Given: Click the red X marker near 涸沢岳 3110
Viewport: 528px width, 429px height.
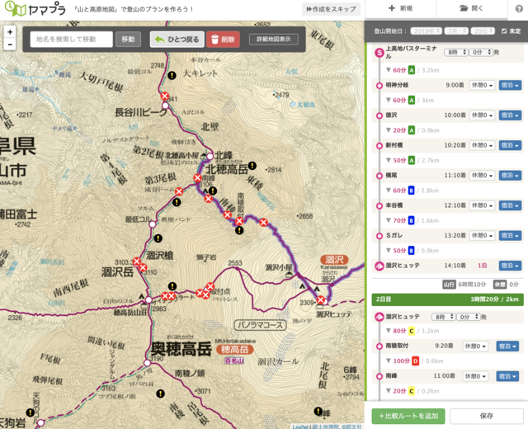Looking at the screenshot, I should (x=143, y=267).
